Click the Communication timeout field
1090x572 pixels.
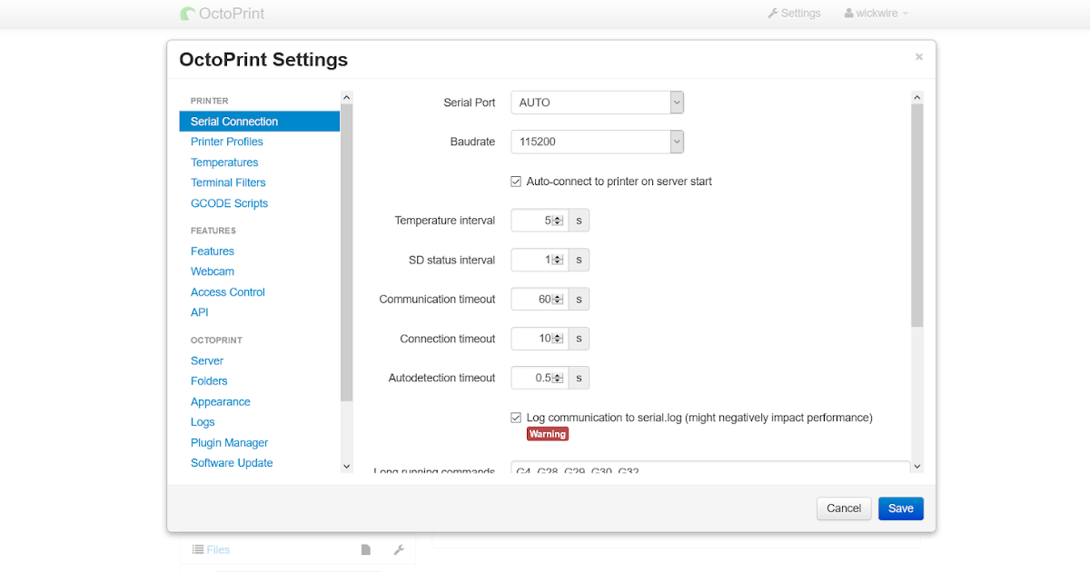click(540, 299)
